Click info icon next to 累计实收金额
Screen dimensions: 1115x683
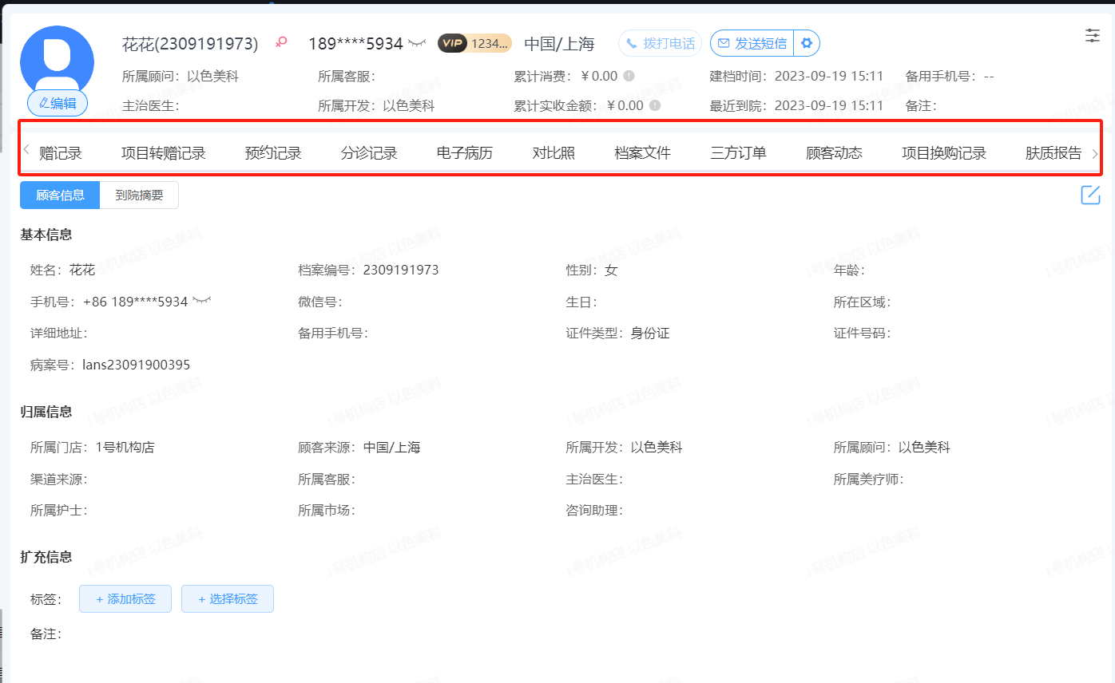pos(655,105)
